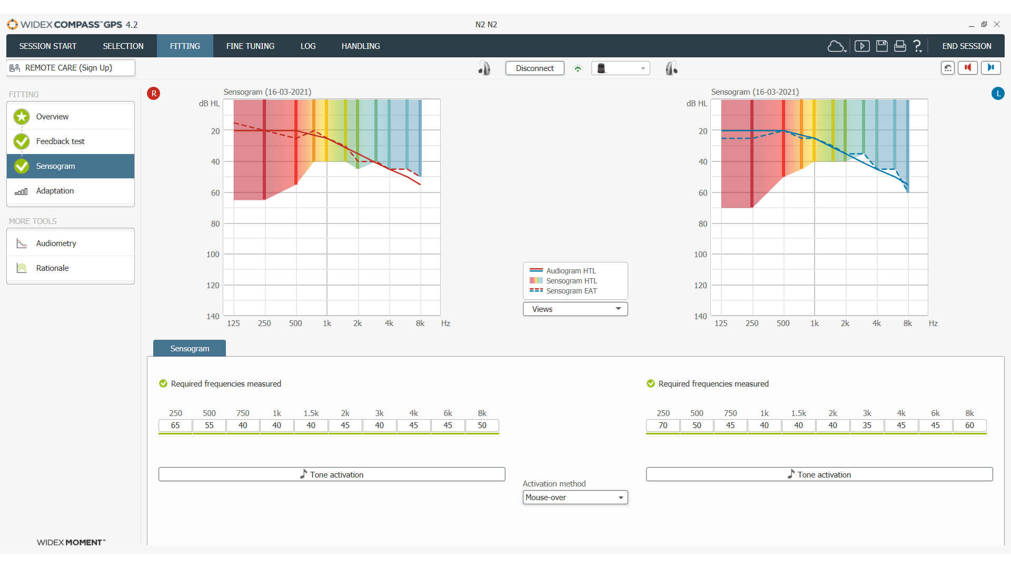Click the Sensogram HTL legend color swatch
Image resolution: width=1011 pixels, height=568 pixels.
pyautogui.click(x=536, y=280)
